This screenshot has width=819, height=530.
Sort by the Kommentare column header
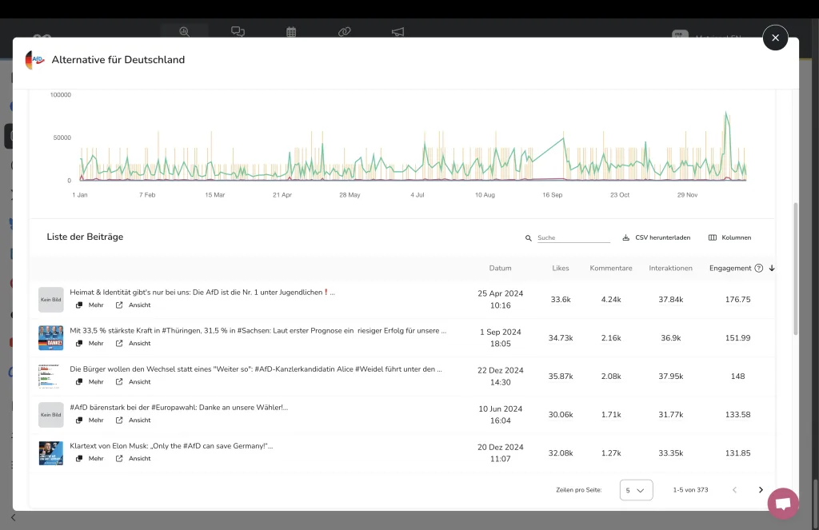pyautogui.click(x=610, y=268)
